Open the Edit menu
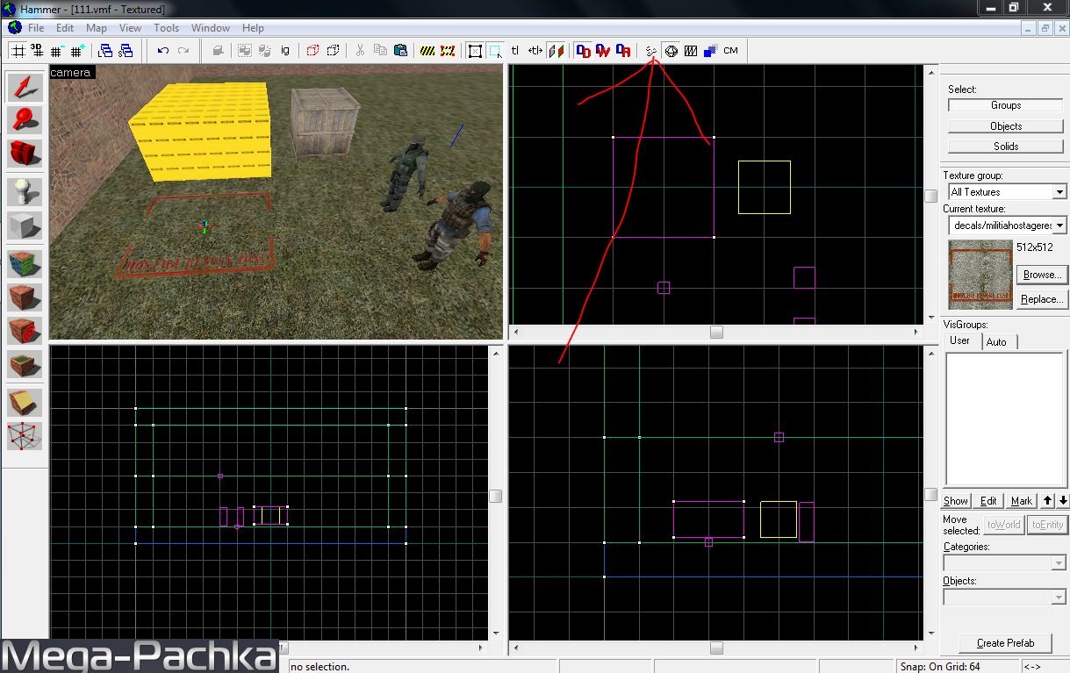 (x=65, y=28)
